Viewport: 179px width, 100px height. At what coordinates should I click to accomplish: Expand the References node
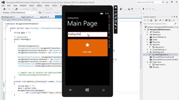[147, 34]
